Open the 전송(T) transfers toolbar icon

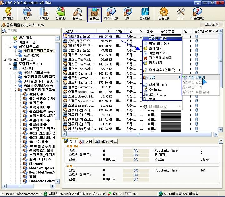pyautogui.click(x=61, y=14)
